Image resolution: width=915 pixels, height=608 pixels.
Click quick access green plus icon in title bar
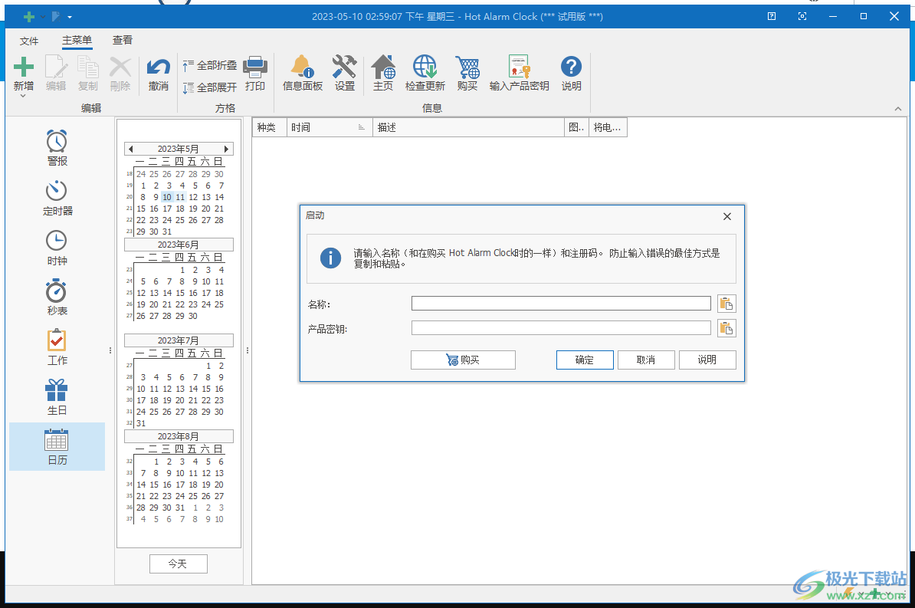pos(28,17)
